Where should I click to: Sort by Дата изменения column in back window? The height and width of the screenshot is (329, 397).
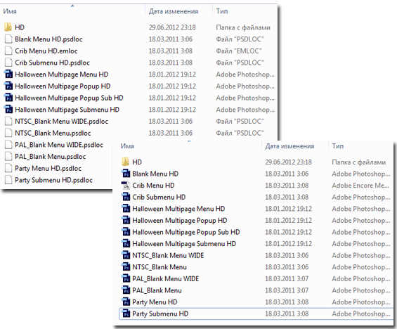coord(174,11)
